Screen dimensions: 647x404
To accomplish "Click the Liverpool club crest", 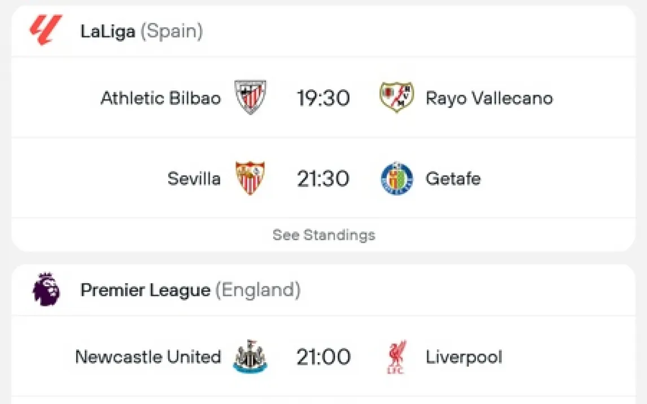I will pyautogui.click(x=396, y=357).
